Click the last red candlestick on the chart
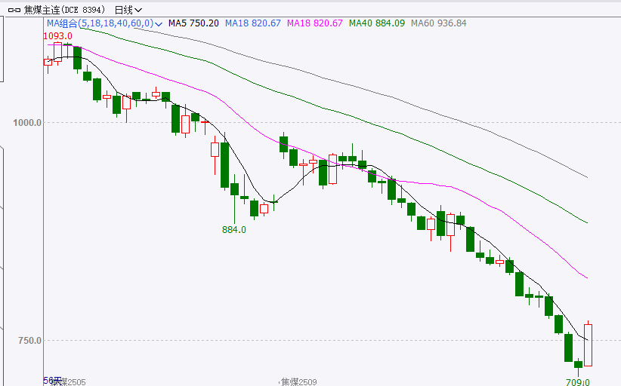Image resolution: width=621 pixels, height=386 pixels. [588, 345]
